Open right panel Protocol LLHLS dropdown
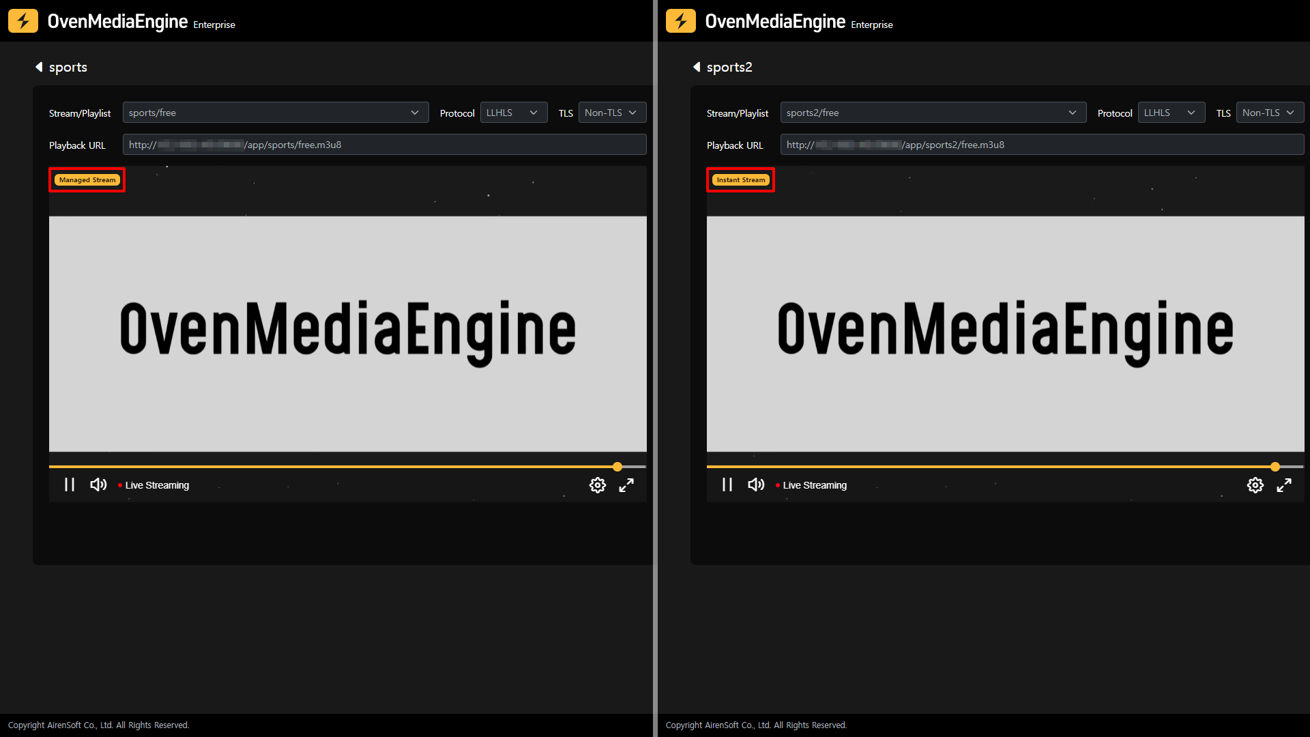Screen dimensions: 1310x737 coord(1171,113)
